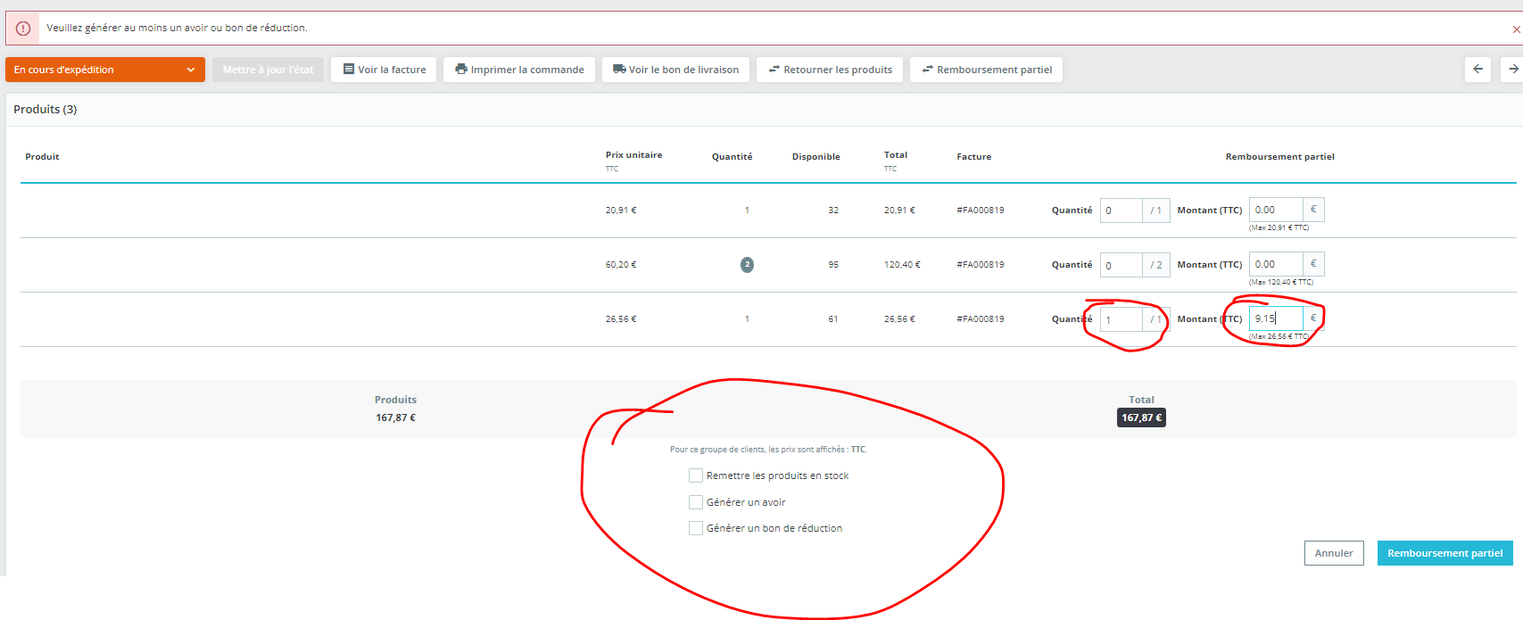Dismiss the red alert with the X icon
This screenshot has width=1523, height=620.
(x=1516, y=29)
